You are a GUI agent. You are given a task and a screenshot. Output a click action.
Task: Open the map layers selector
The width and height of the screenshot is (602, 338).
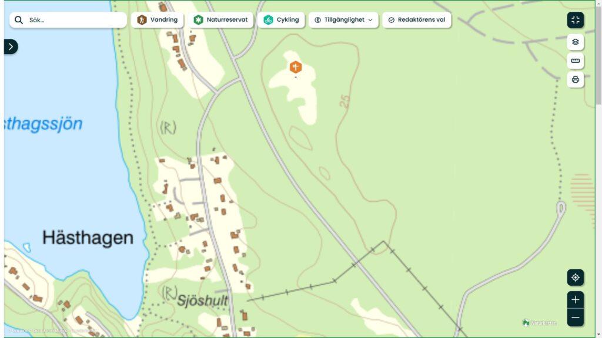coord(575,42)
